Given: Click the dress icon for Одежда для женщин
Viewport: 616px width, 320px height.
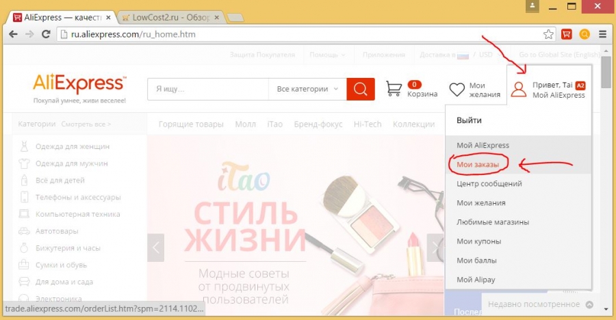Looking at the screenshot, I should click(24, 146).
